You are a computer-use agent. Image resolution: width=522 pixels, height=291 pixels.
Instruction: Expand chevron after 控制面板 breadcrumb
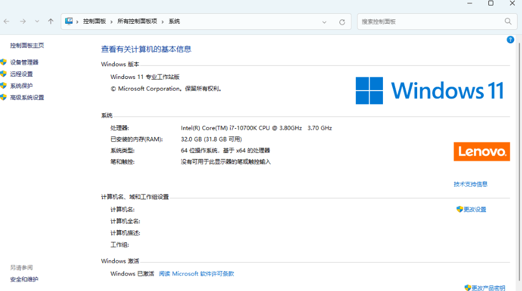pyautogui.click(x=111, y=22)
